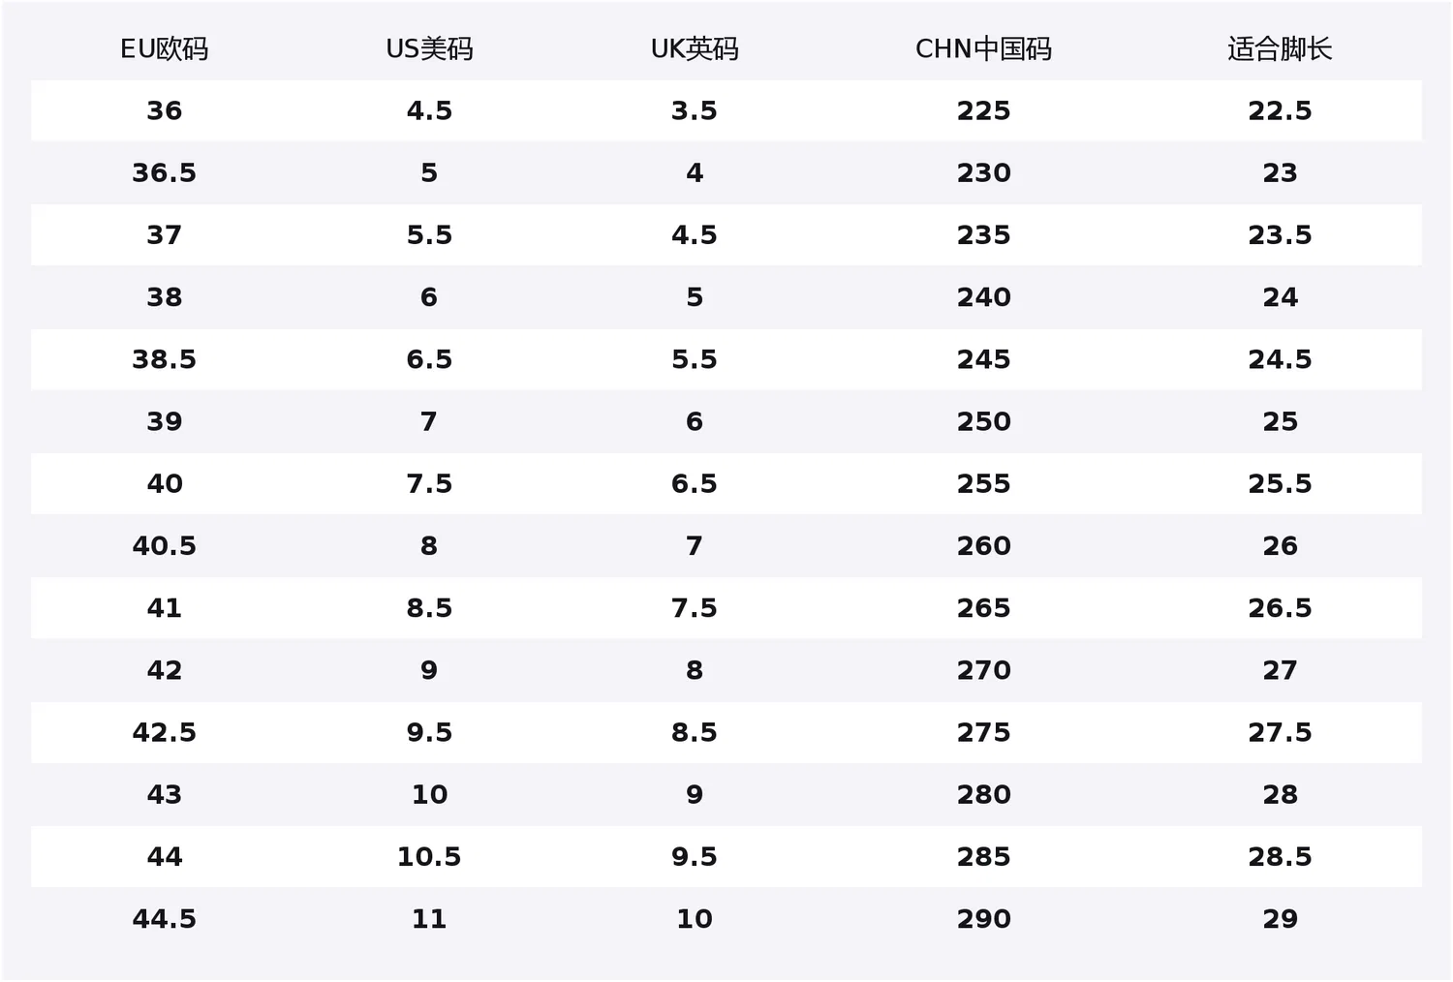Select EU size 40.5 cell
The width and height of the screenshot is (1453, 982).
click(x=165, y=546)
